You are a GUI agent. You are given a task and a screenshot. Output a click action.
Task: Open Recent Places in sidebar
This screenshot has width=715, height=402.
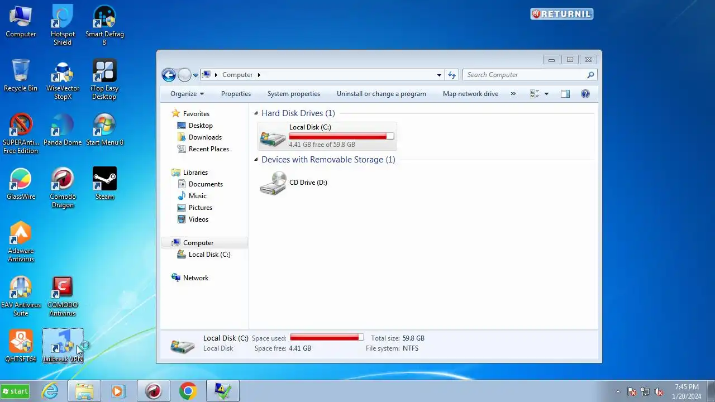pyautogui.click(x=209, y=149)
